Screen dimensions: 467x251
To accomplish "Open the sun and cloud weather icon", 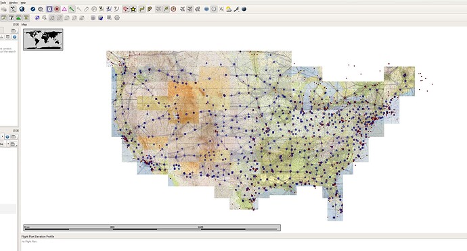I will (x=229, y=9).
